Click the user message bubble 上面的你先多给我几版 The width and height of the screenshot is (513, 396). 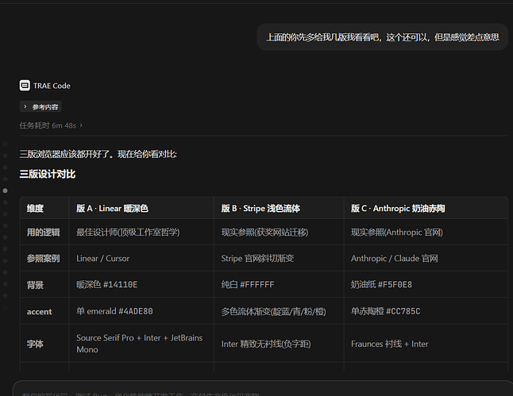tap(383, 37)
